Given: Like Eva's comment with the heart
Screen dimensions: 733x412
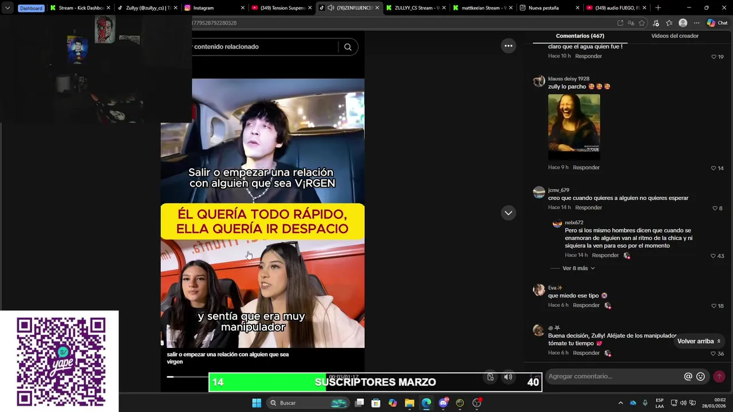Looking at the screenshot, I should (x=714, y=306).
